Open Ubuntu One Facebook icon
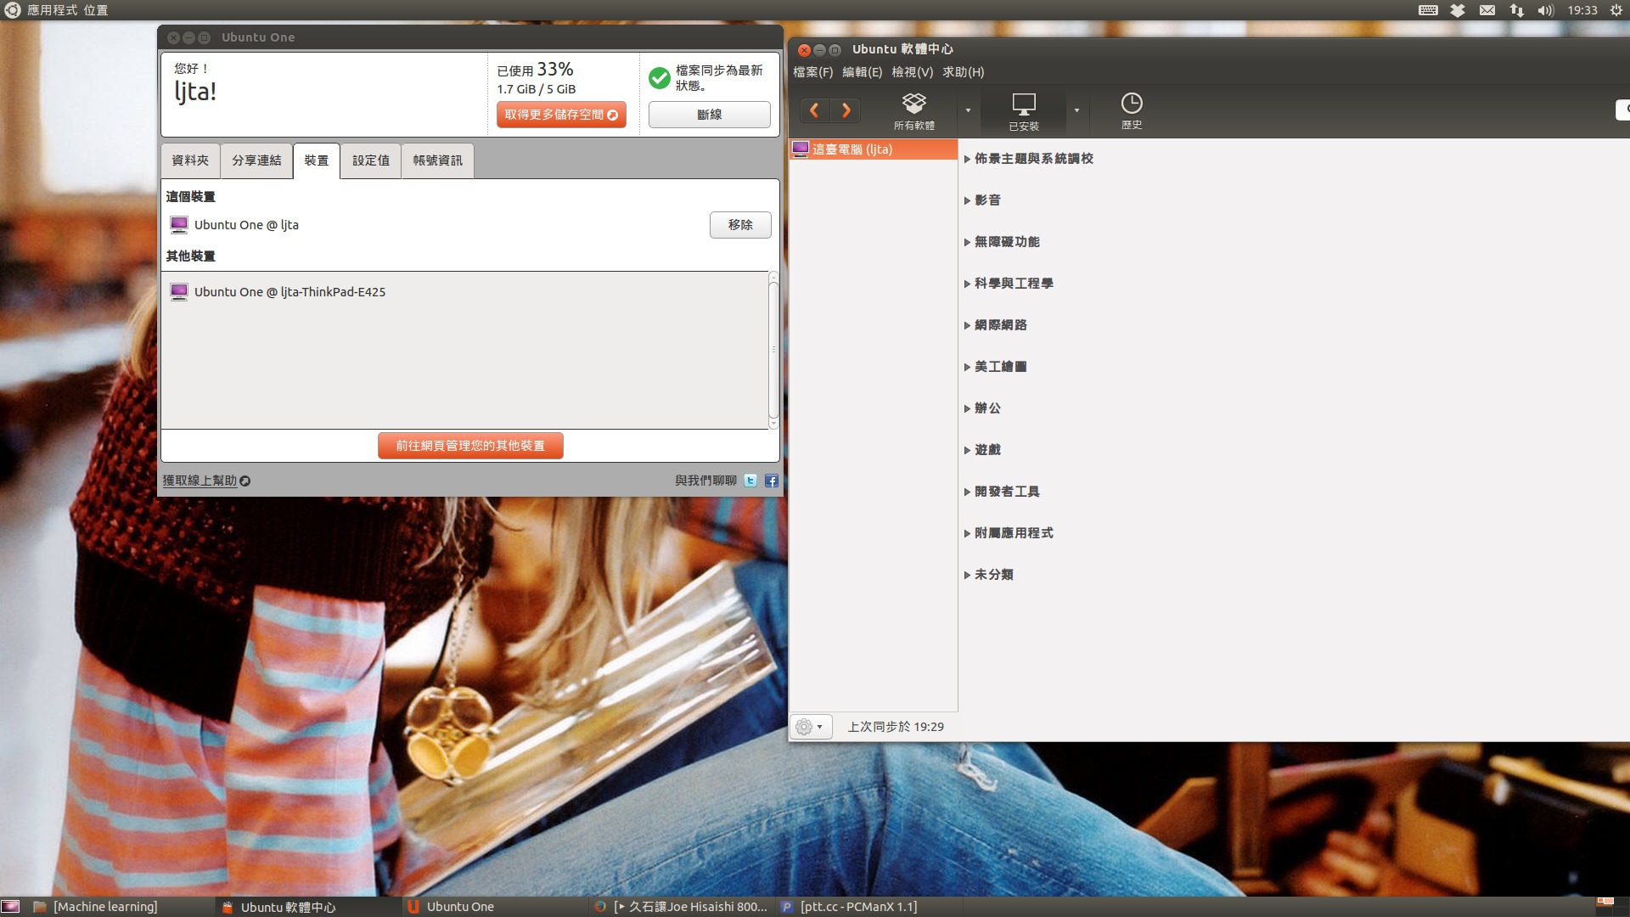Screen dimensions: 1630x917 (x=771, y=481)
